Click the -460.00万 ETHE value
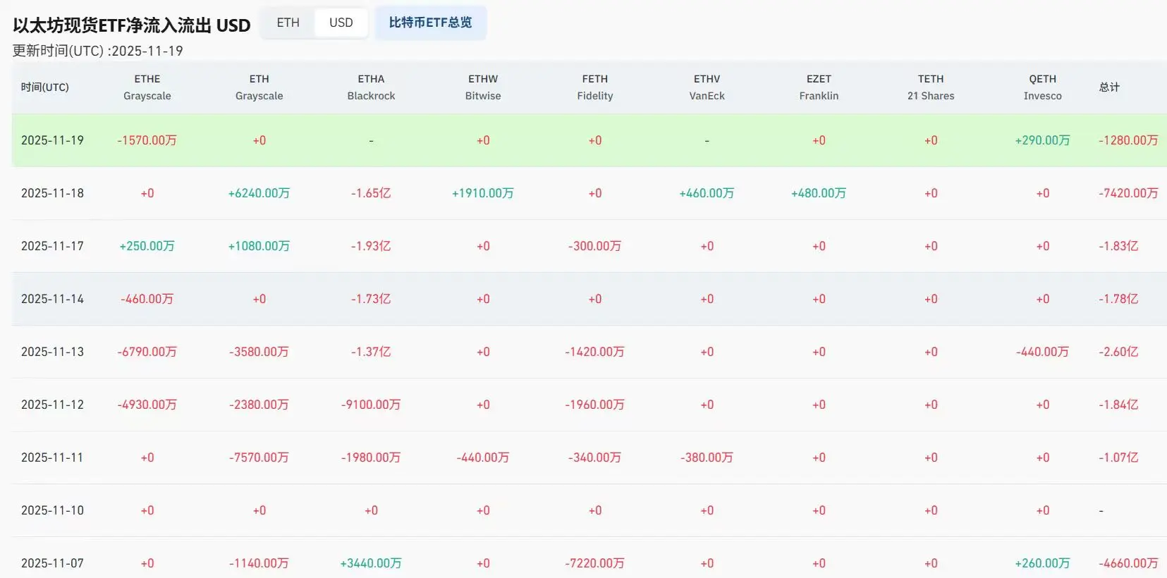The width and height of the screenshot is (1167, 578). tap(147, 299)
